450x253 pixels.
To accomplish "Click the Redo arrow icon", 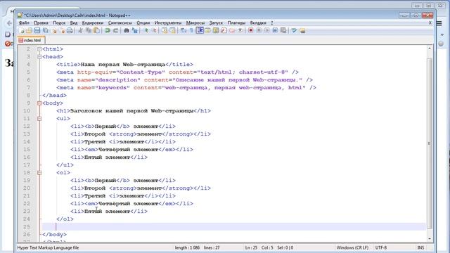I will 115,30.
